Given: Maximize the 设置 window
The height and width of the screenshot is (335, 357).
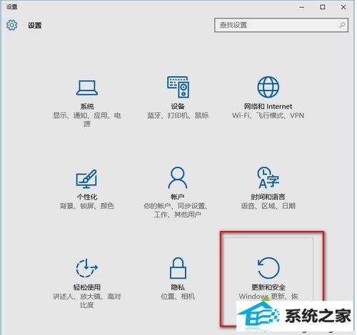Looking at the screenshot, I should click(323, 7).
